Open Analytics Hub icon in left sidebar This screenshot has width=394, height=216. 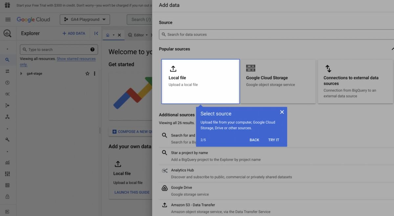coord(7,94)
